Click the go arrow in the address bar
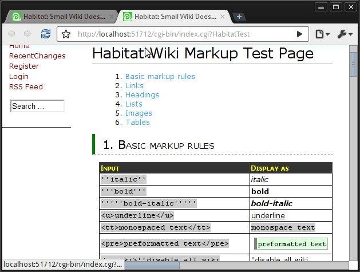This screenshot has width=360, height=272. coord(299,34)
